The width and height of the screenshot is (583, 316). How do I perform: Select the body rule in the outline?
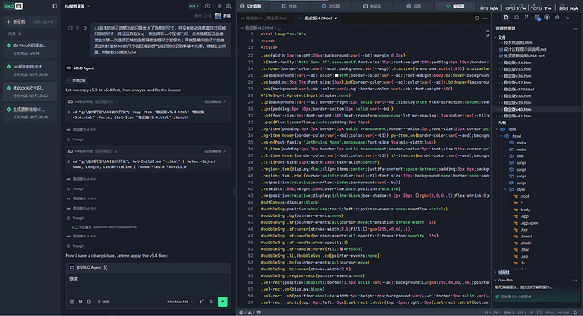526,210
